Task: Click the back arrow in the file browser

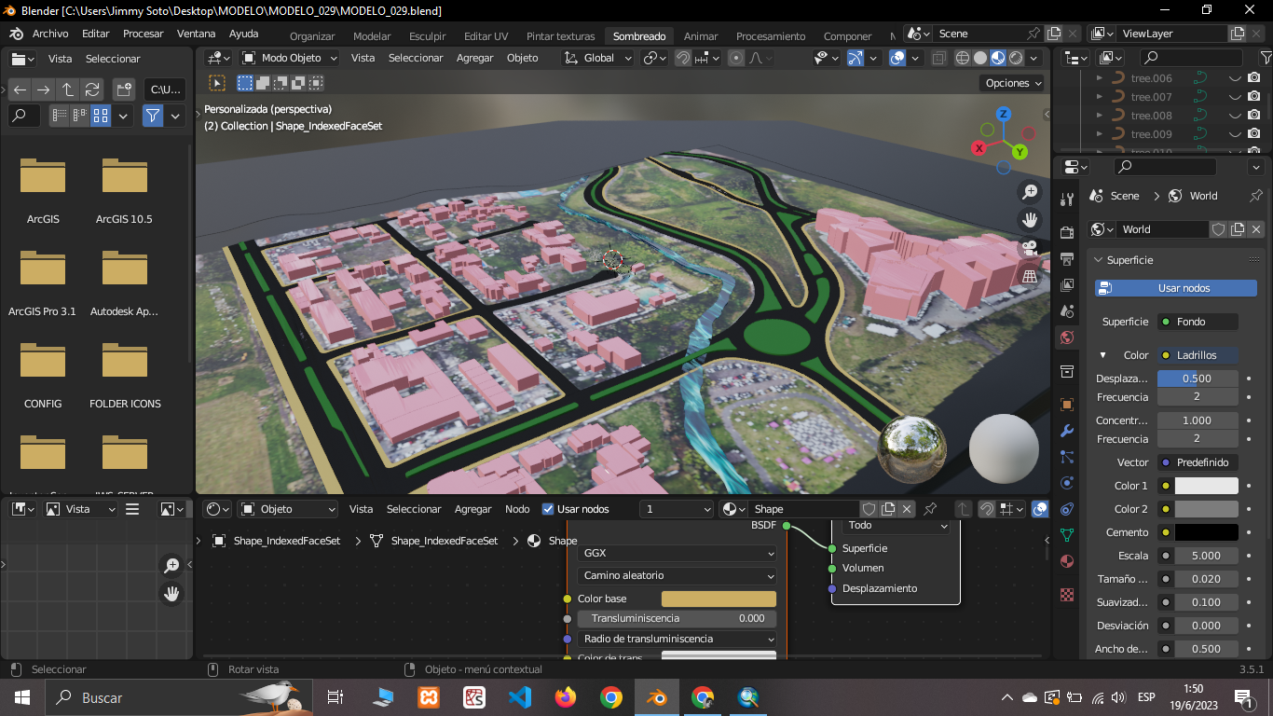Action: coord(20,90)
